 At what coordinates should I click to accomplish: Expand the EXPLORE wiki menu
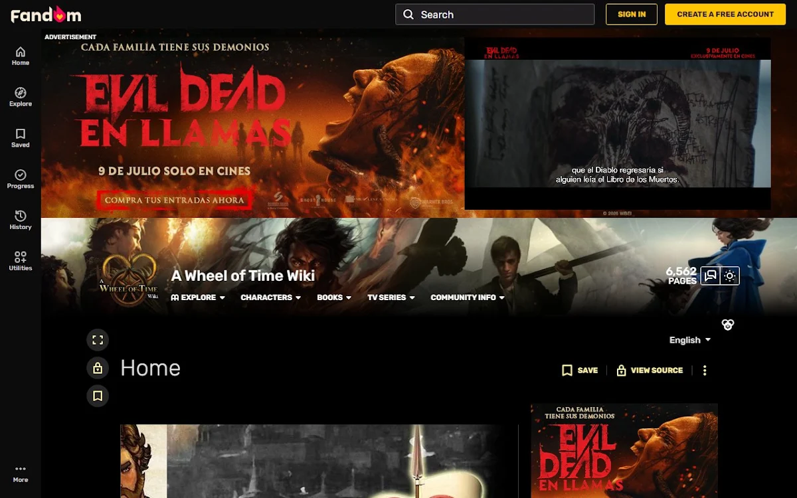click(198, 297)
